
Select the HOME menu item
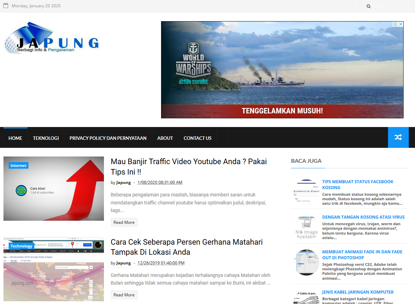click(x=15, y=138)
